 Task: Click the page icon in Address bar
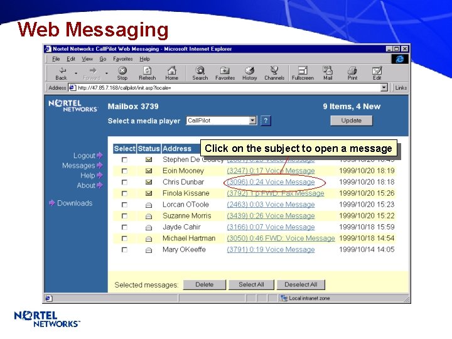tap(72, 88)
